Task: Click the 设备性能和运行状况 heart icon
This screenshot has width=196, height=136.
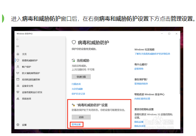Action: pos(18,92)
